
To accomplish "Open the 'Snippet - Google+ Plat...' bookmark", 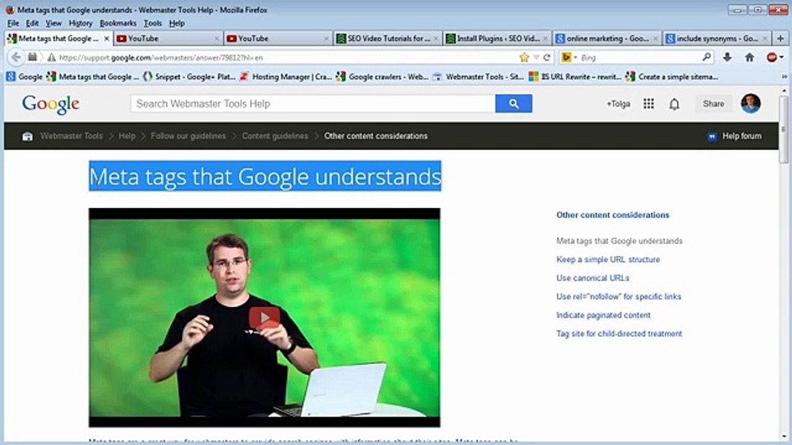I will pos(188,77).
